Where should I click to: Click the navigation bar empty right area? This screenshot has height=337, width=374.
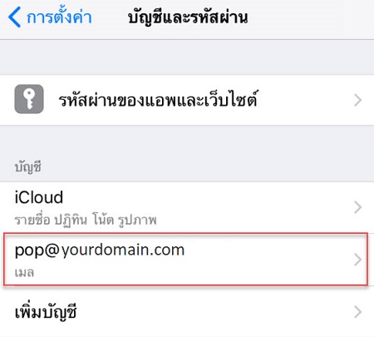310,18
